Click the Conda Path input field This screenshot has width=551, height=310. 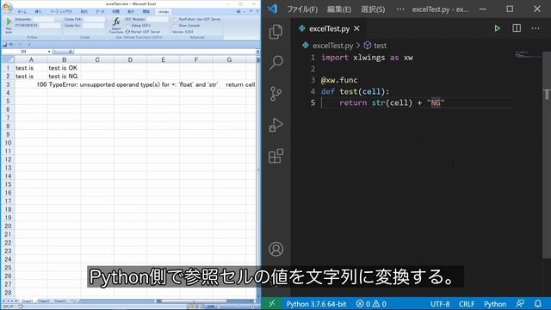tap(94, 19)
